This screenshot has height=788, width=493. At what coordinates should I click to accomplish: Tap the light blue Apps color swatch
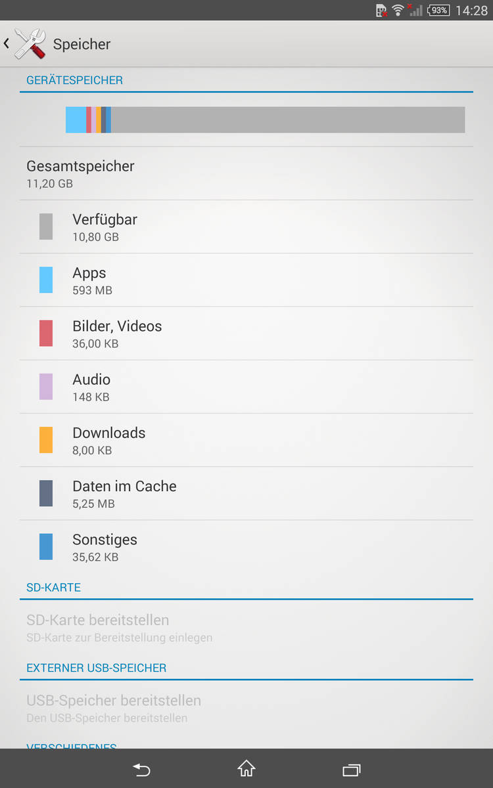point(46,280)
